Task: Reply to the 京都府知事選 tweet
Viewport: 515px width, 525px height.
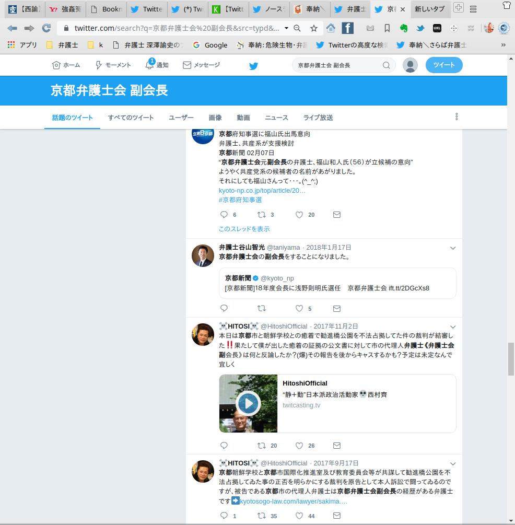Action: tap(224, 215)
